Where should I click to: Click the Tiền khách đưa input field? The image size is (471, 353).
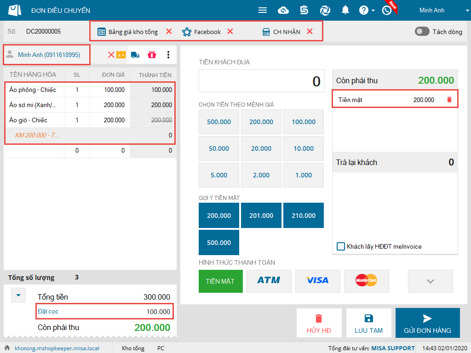pos(261,81)
